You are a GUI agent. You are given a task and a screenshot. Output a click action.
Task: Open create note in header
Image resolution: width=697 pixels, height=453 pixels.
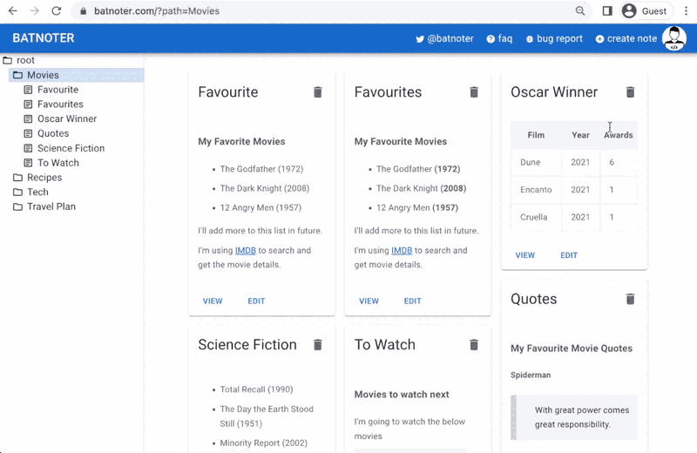pyautogui.click(x=626, y=38)
